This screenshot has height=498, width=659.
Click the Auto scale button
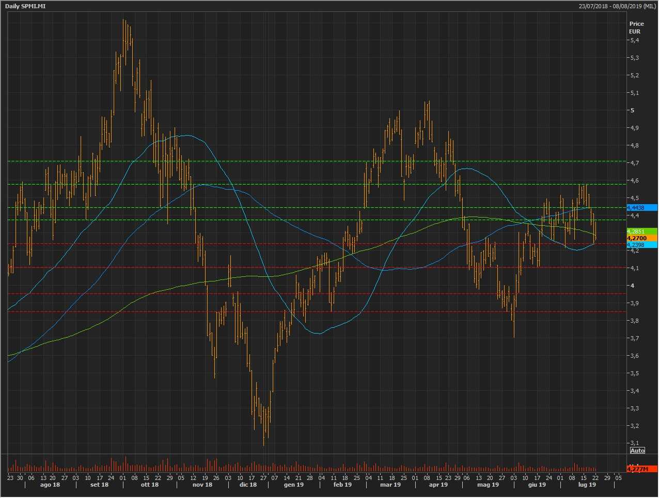coord(637,451)
